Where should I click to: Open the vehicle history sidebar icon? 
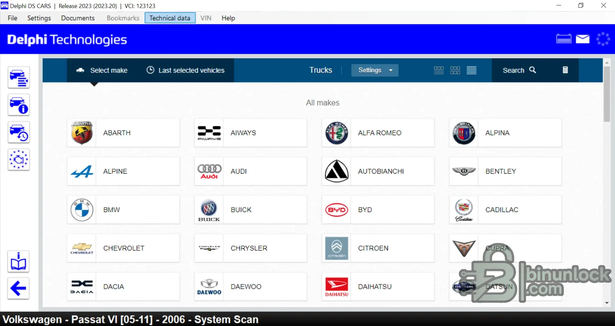tap(19, 133)
